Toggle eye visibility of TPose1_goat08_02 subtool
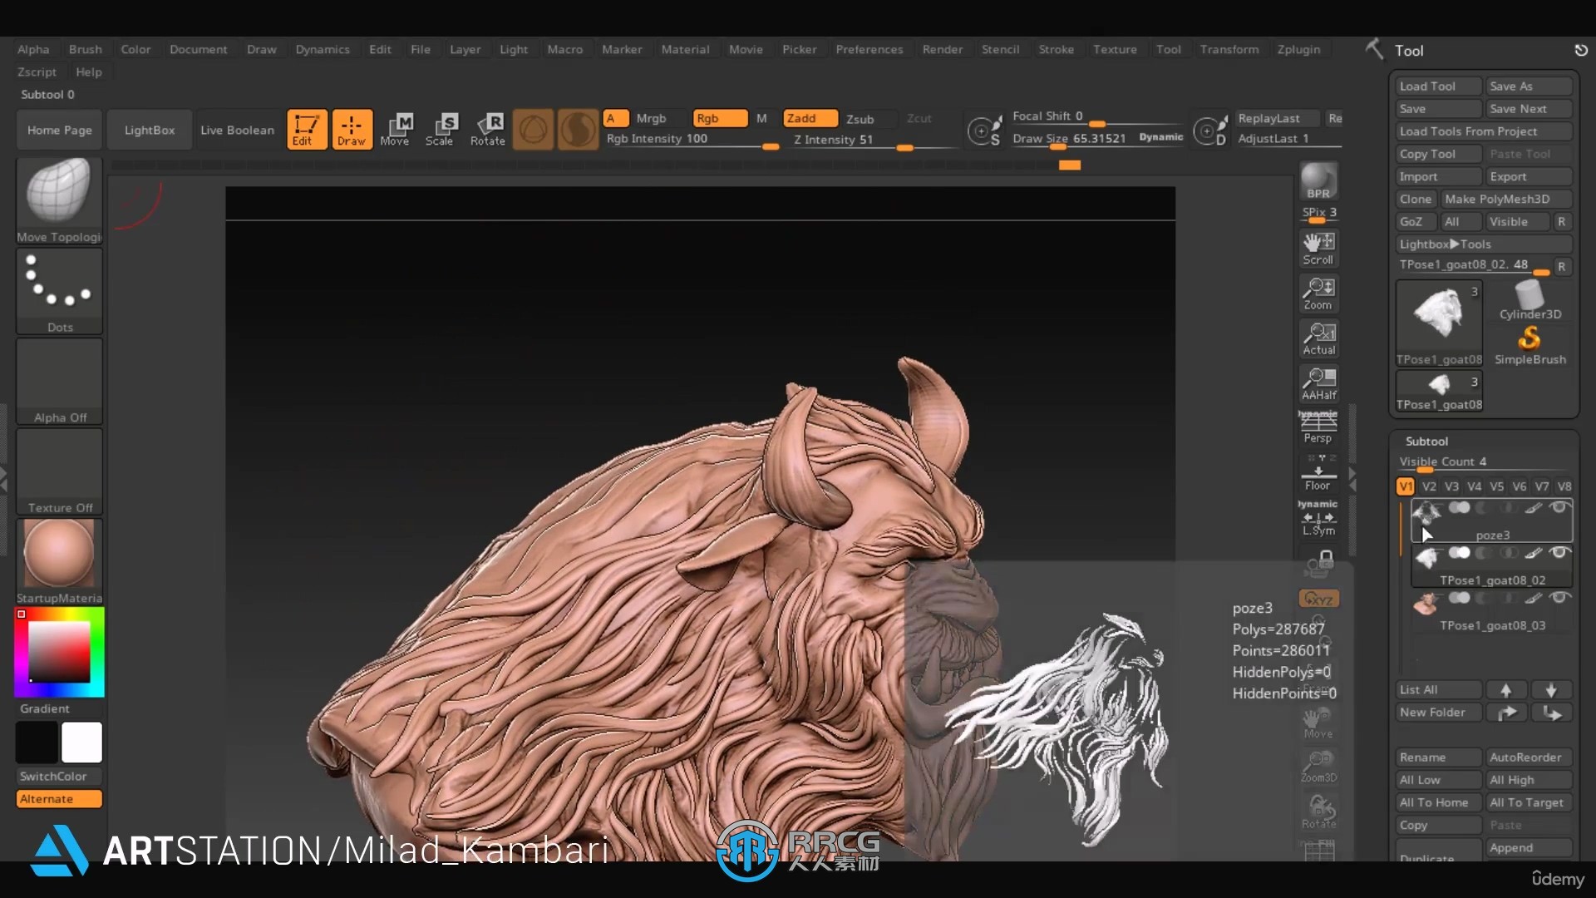Screen dimensions: 1596x898 tap(1560, 552)
